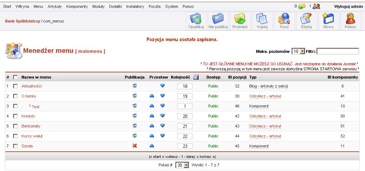Unpublish Aktualności via publication icon
Viewport: 365px width, 171px height.
point(134,86)
